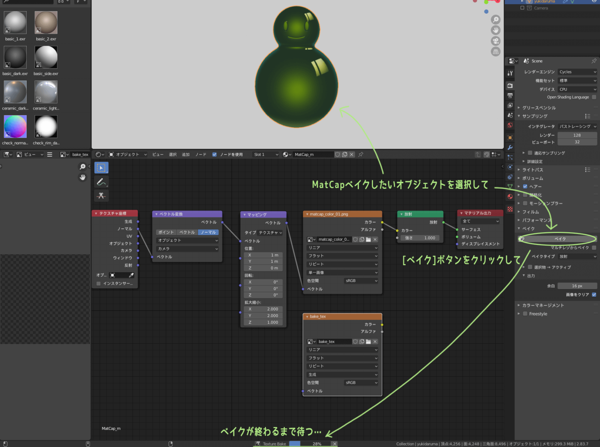Select the Annotate tool in the node editor
The image size is (600, 447).
[101, 181]
